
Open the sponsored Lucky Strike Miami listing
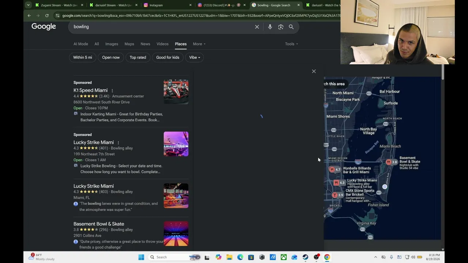coord(94,142)
